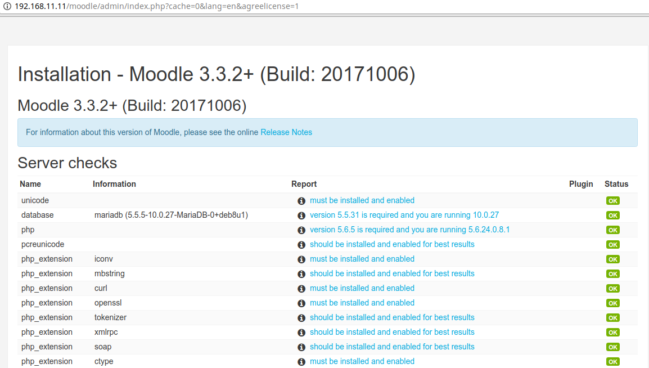Click the mariadb version requirement link
649x368 pixels.
pos(404,215)
